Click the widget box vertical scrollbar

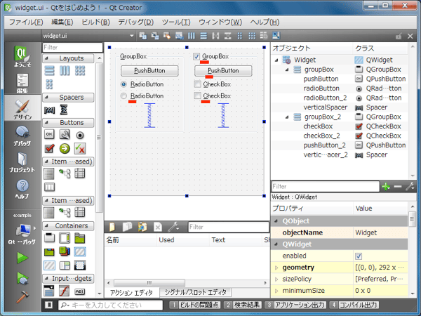[100, 140]
